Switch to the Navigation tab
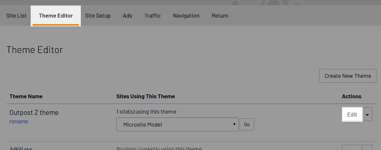The height and width of the screenshot is (150, 381). [186, 16]
